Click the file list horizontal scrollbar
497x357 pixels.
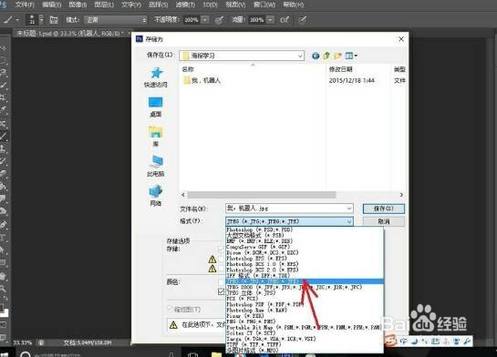pos(262,195)
